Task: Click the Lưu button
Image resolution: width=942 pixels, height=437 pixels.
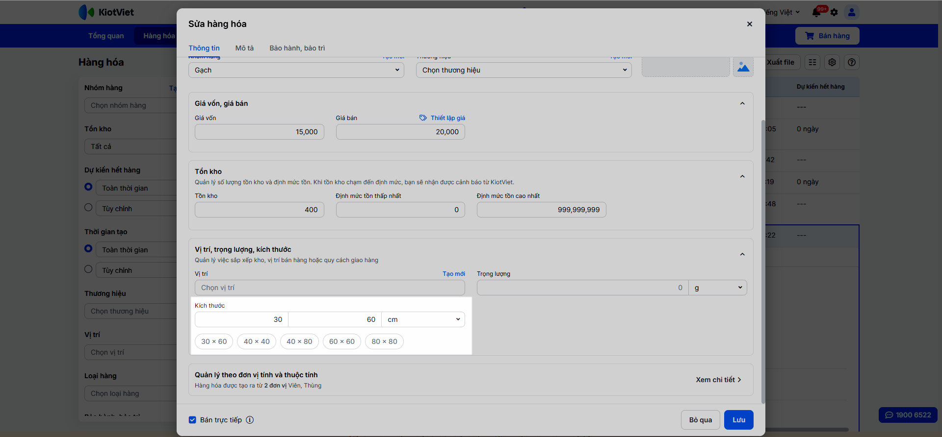Action: tap(738, 420)
